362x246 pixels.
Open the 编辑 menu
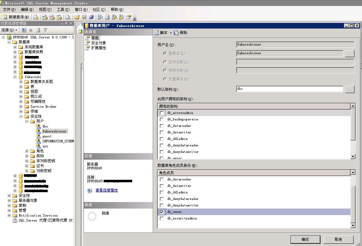point(27,10)
